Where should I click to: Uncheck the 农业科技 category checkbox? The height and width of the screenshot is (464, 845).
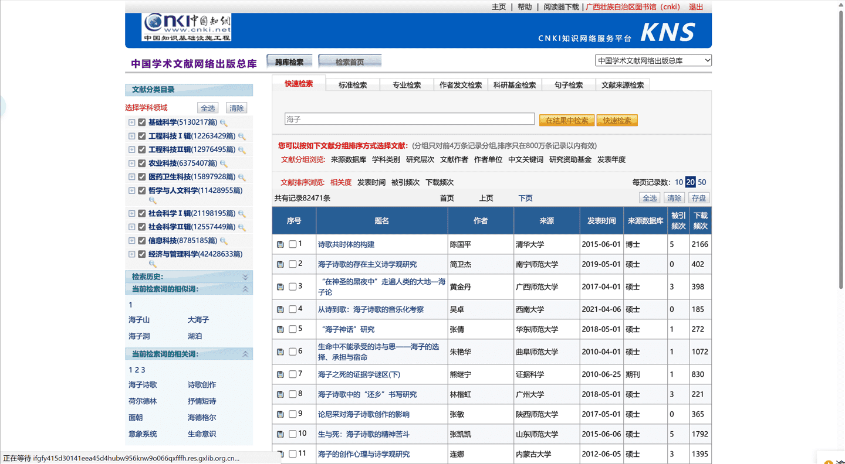click(141, 163)
